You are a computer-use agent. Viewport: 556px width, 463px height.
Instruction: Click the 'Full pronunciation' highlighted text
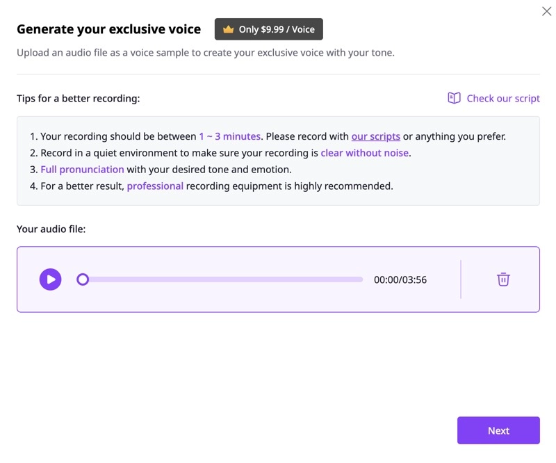point(82,169)
